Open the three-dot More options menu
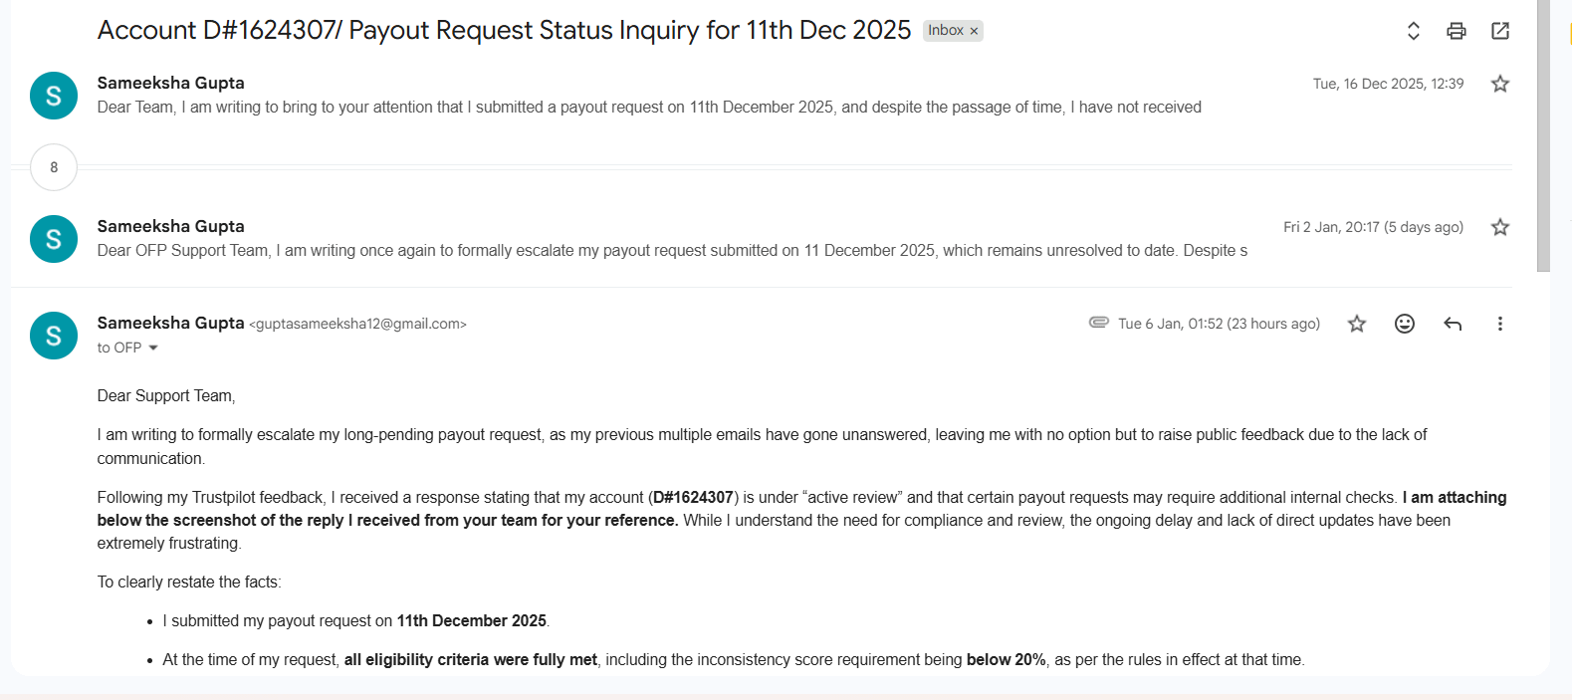This screenshot has height=700, width=1572. coord(1499,324)
